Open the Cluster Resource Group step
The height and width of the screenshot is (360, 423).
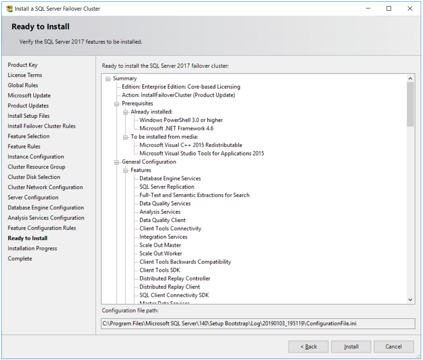tap(37, 167)
